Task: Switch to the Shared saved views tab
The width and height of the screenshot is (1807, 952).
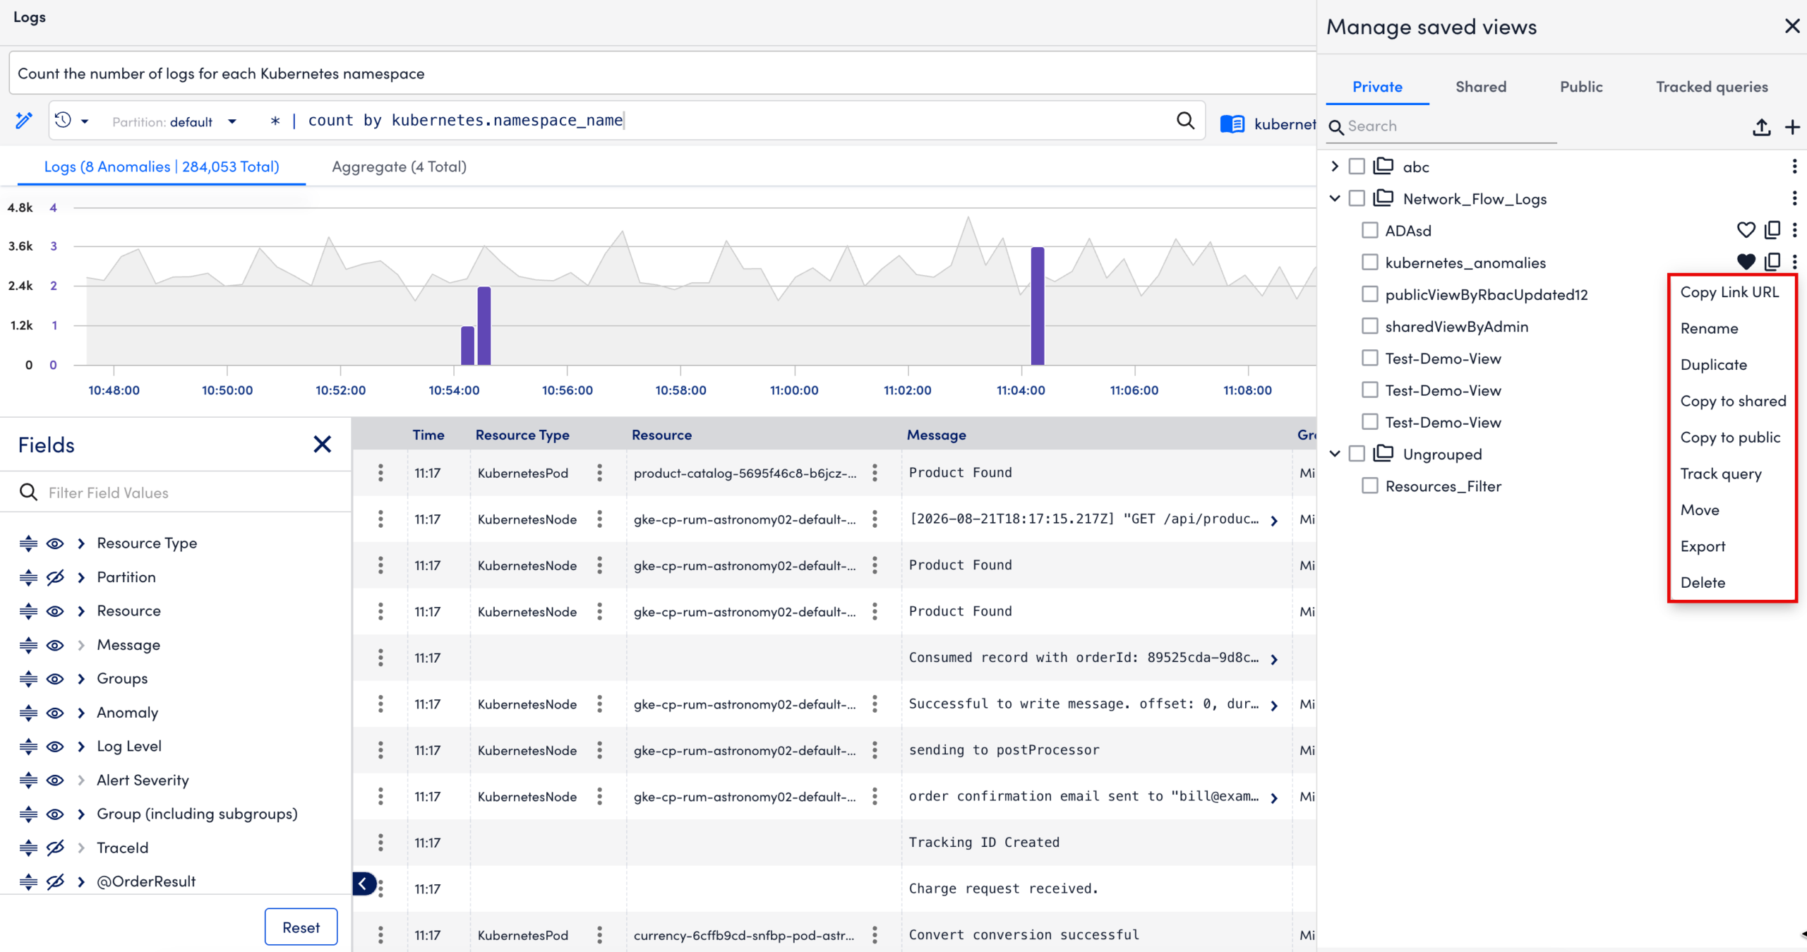Action: (1481, 87)
